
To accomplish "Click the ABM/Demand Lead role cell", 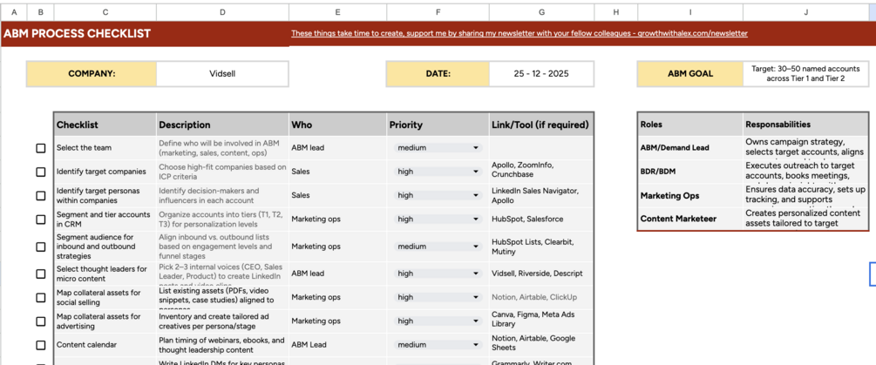I will 690,148.
